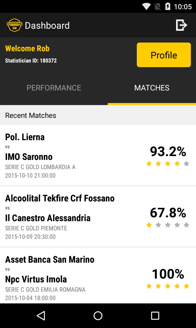Tap the Welcome Rob heading
Viewport: 196px width, 328px height.
tap(27, 48)
